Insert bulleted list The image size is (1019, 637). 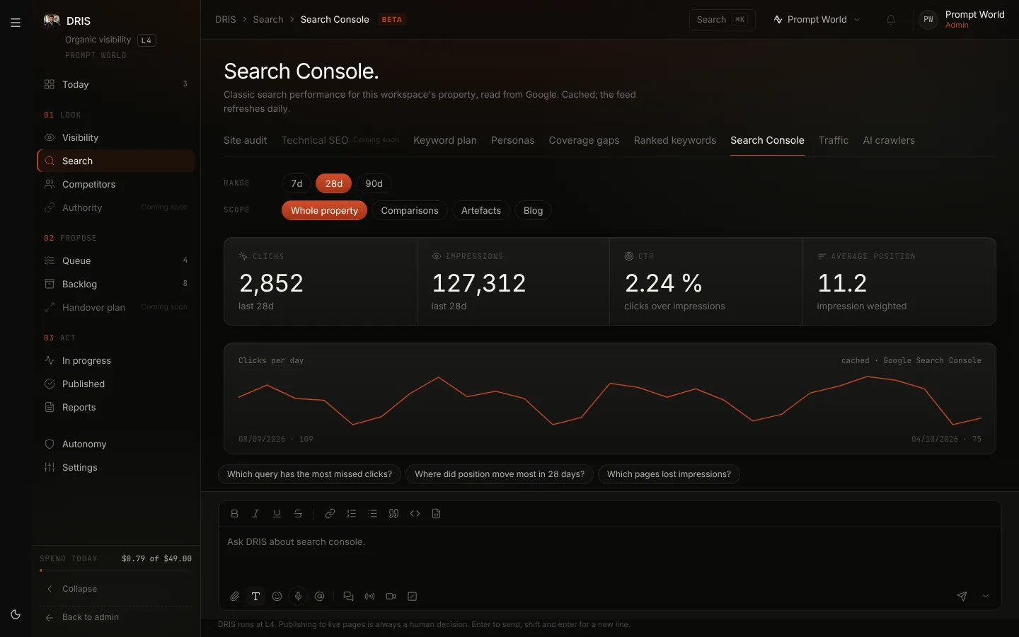pyautogui.click(x=372, y=514)
